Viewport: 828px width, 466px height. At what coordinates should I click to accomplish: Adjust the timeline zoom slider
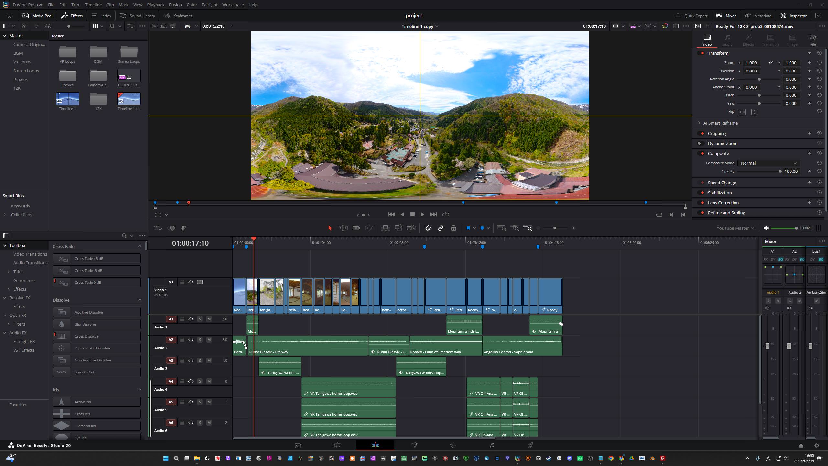(555, 228)
